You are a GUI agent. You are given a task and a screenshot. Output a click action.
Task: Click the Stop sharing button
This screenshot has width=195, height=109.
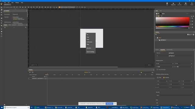pyautogui.click(x=109, y=104)
